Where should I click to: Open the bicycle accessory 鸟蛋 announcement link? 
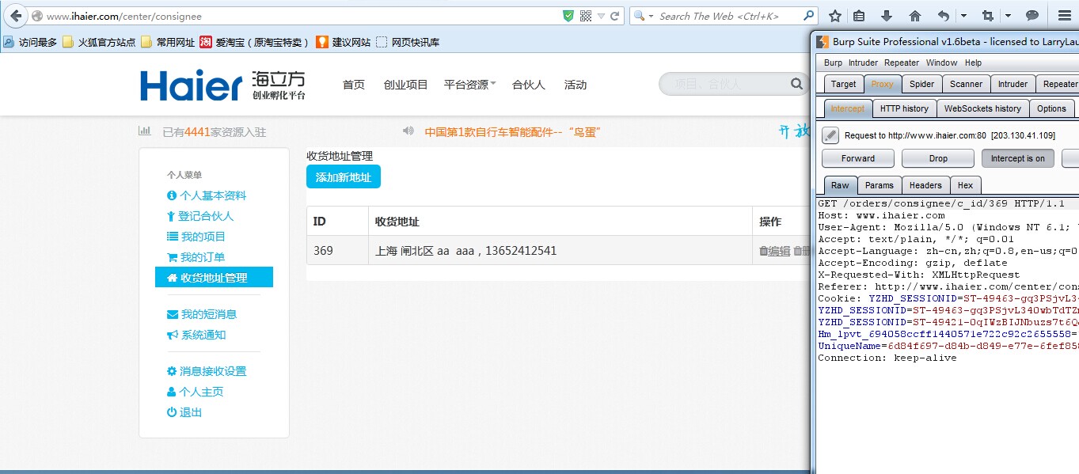[x=513, y=132]
